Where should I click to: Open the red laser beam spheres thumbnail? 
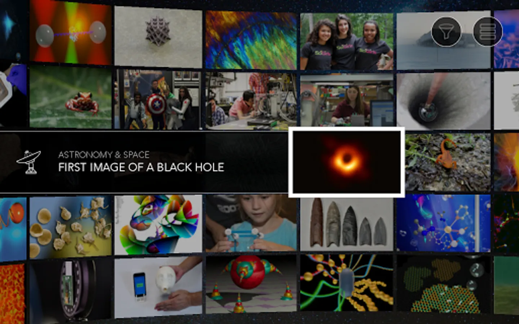pos(71,33)
